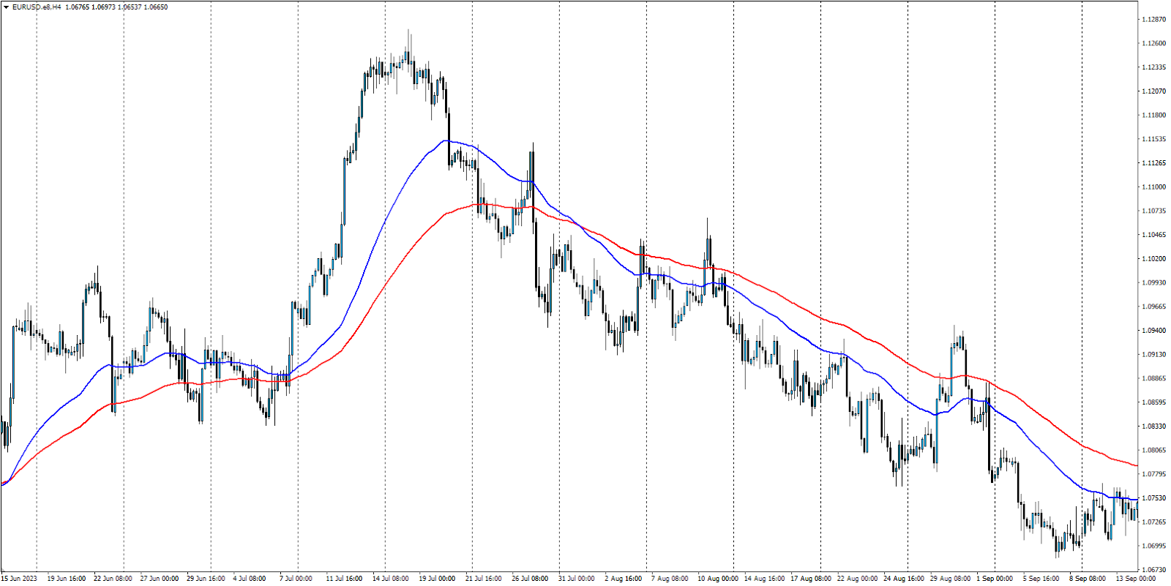Click the 1.10465 price level label

[1154, 235]
